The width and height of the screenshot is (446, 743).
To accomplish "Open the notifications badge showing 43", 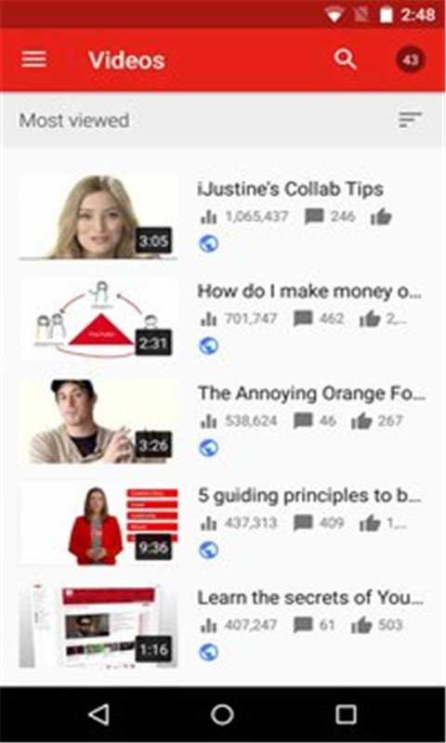I will coord(410,60).
